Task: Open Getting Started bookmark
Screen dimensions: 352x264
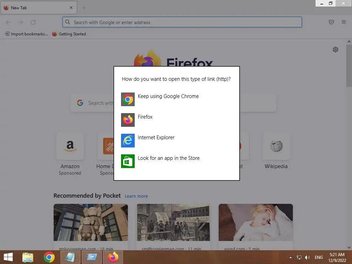Action: (x=69, y=34)
